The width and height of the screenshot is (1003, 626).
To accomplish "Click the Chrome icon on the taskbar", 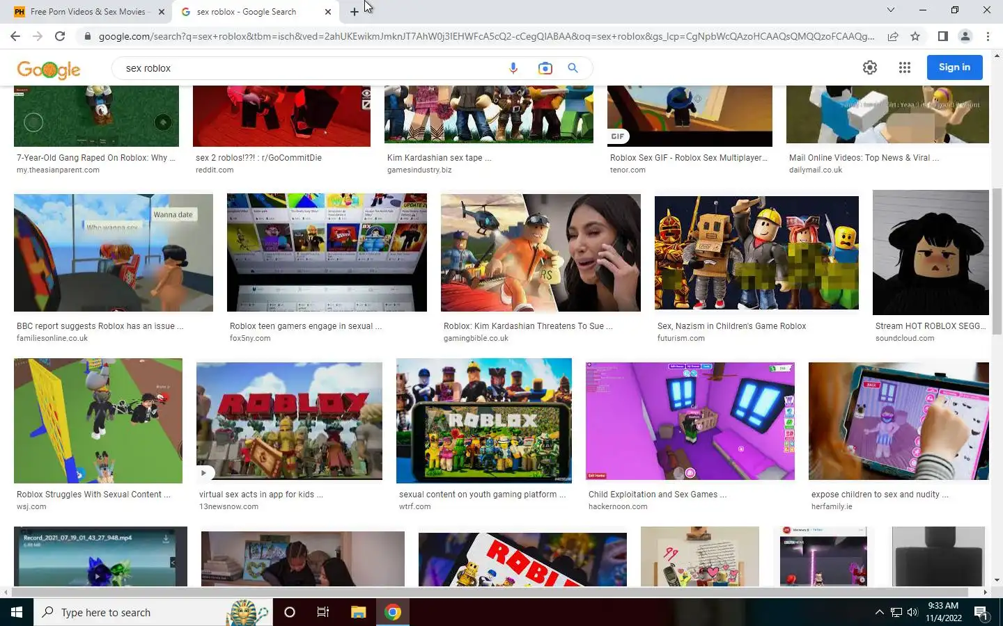I will tap(393, 612).
